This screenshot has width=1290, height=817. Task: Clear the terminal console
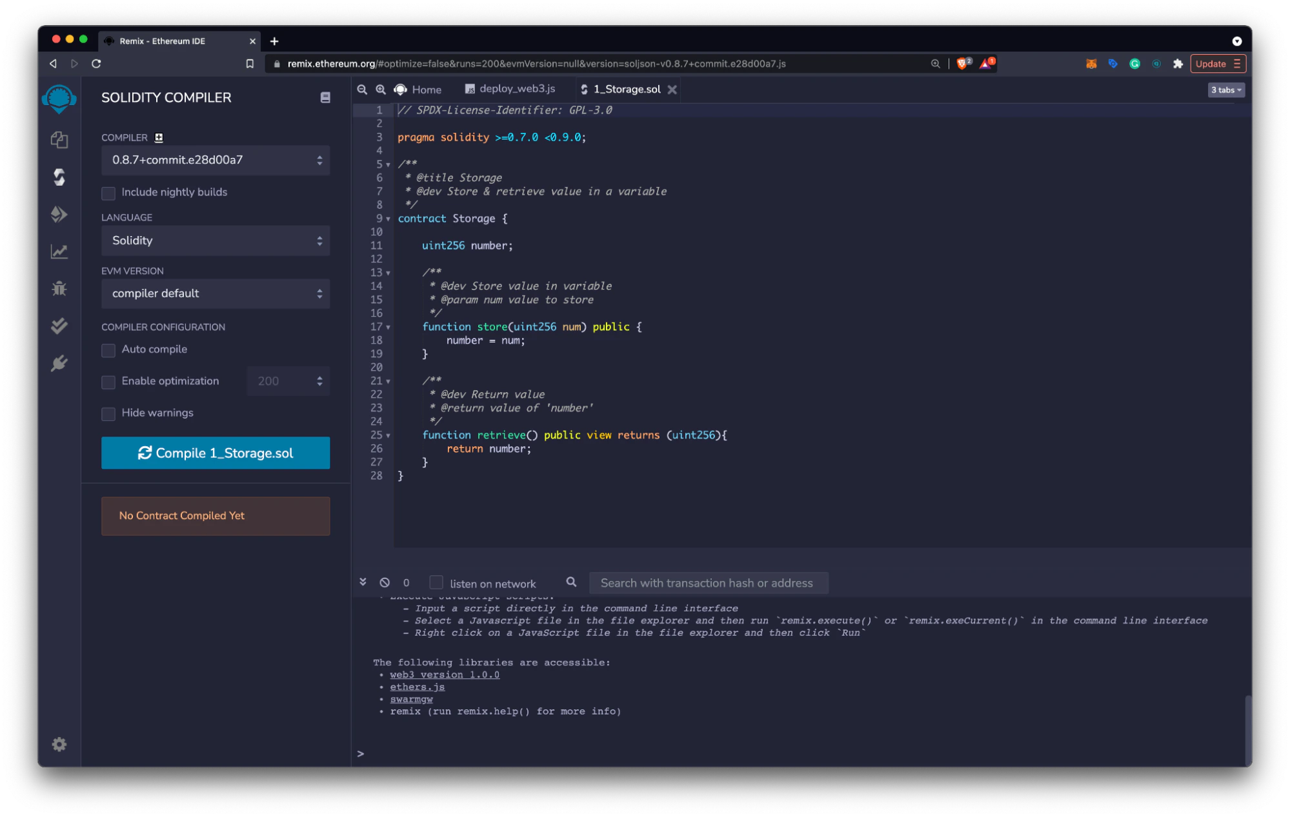tap(385, 582)
